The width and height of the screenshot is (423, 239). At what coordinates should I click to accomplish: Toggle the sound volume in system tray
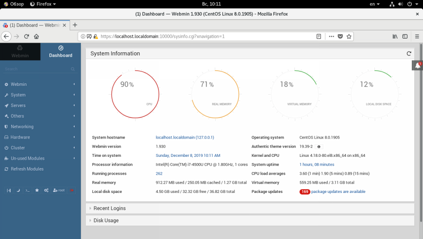(x=400, y=4)
